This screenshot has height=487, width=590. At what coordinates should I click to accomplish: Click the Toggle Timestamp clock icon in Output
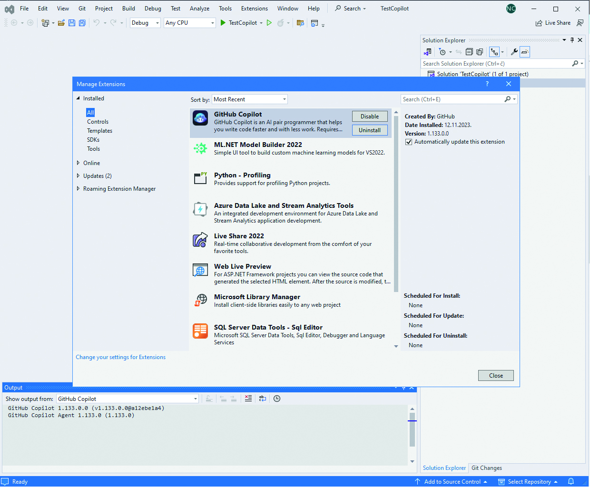[277, 399]
